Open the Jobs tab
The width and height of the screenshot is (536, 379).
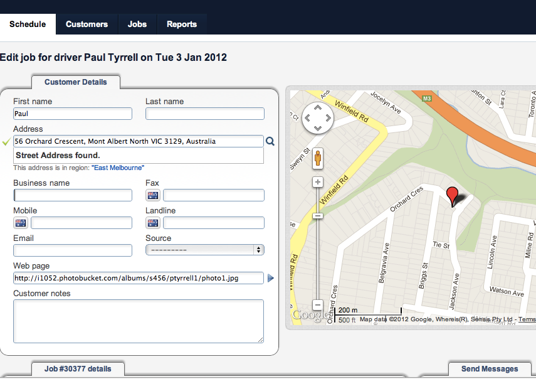[137, 24]
